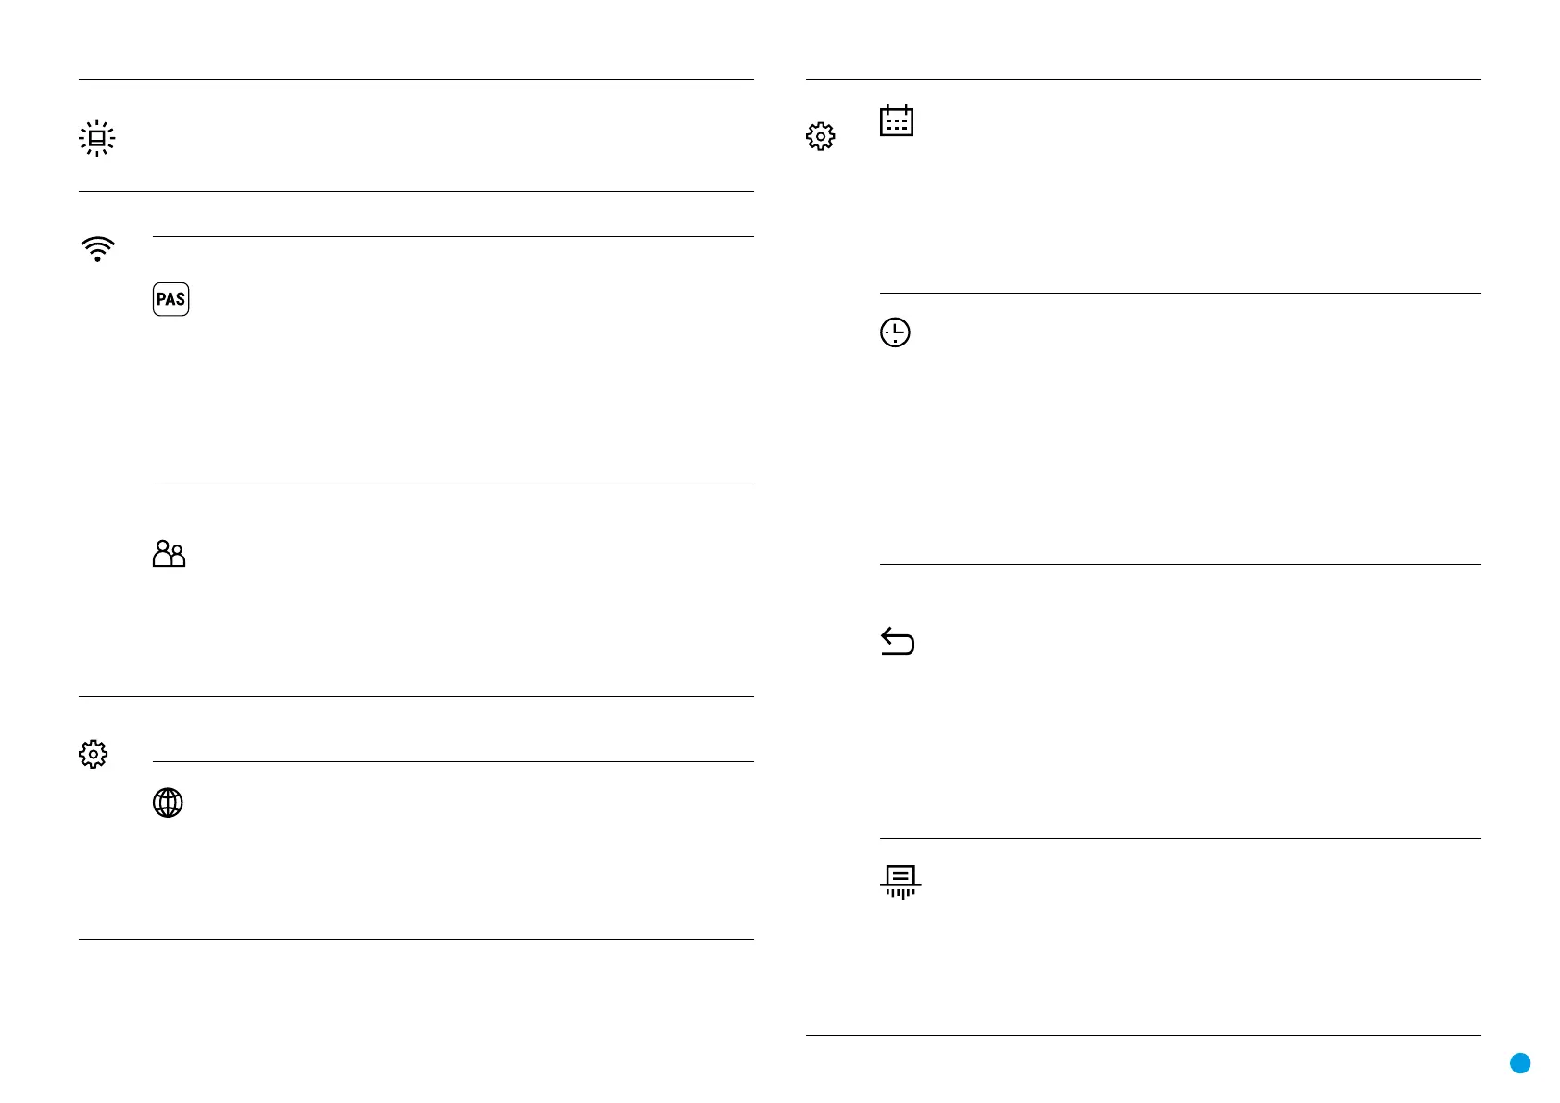
Task: Click the divider line beneath the brightness icon
Action: point(416,191)
